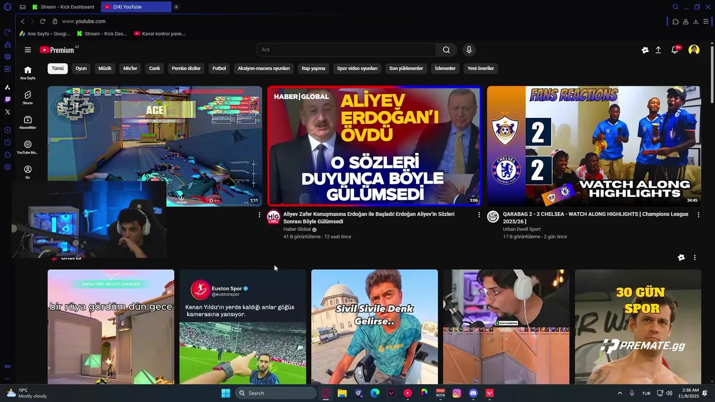Select the Yeni öneriler filter chip

(481, 68)
